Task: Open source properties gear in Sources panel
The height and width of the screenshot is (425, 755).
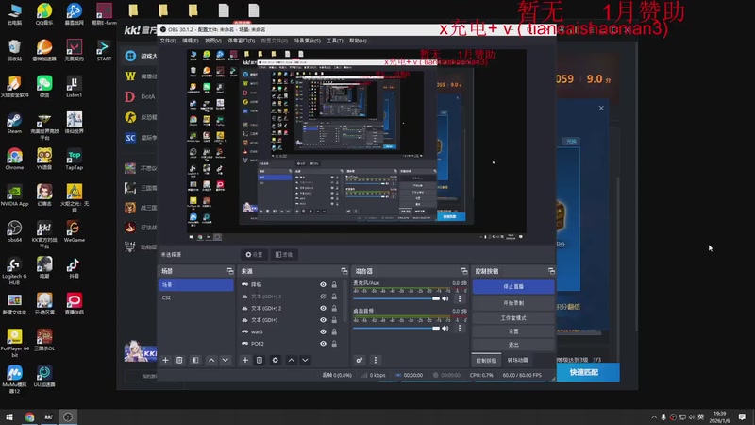Action: click(x=275, y=360)
